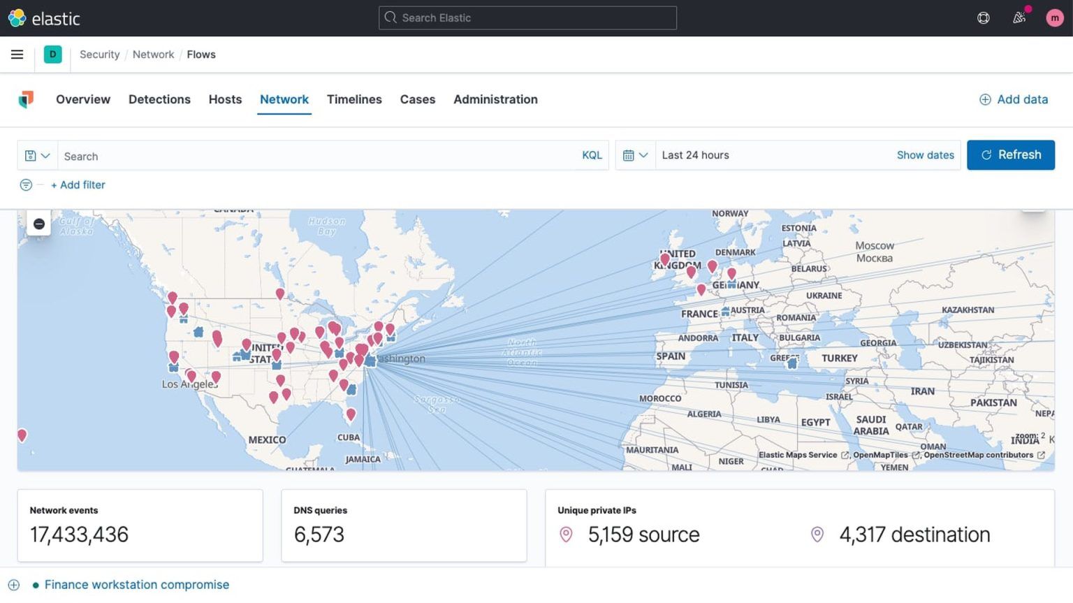Open the notifications newsfeed icon

click(x=1019, y=17)
